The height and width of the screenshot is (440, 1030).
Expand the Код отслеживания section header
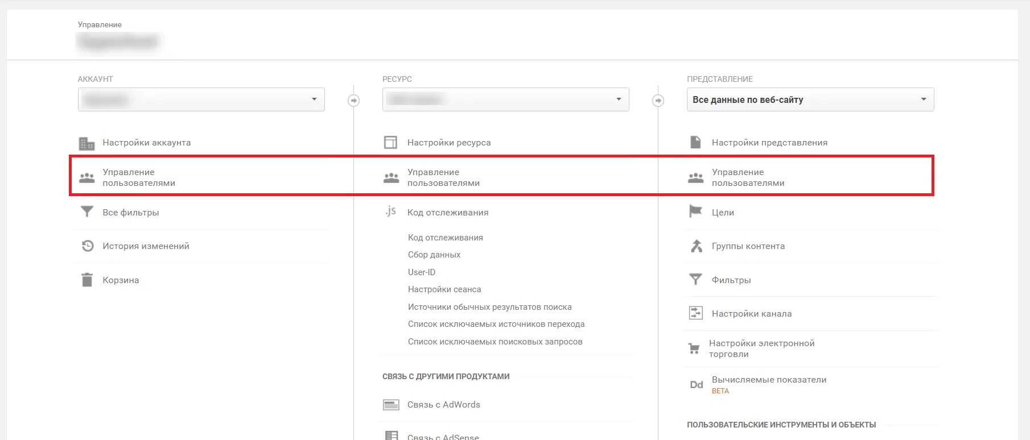coord(448,212)
